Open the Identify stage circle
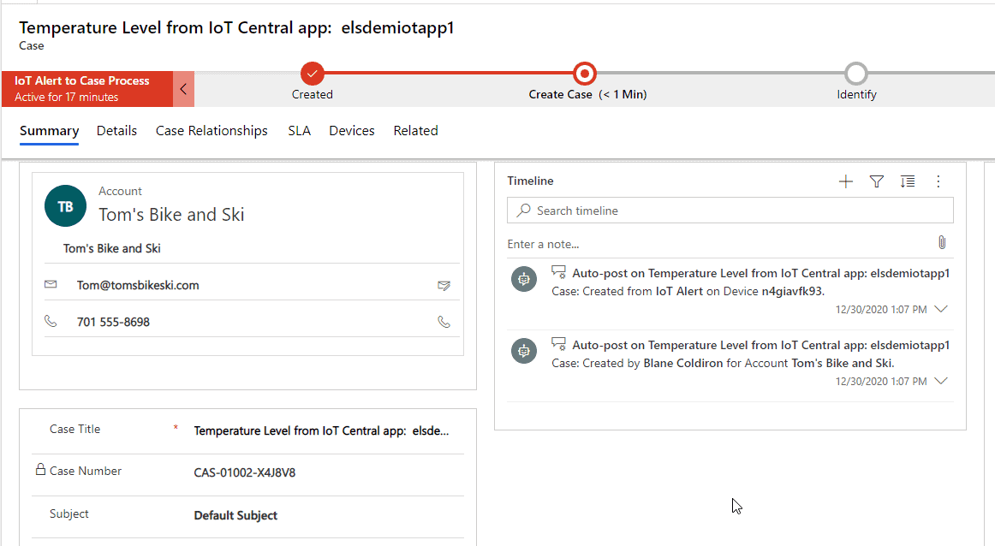995x546 pixels. click(856, 74)
